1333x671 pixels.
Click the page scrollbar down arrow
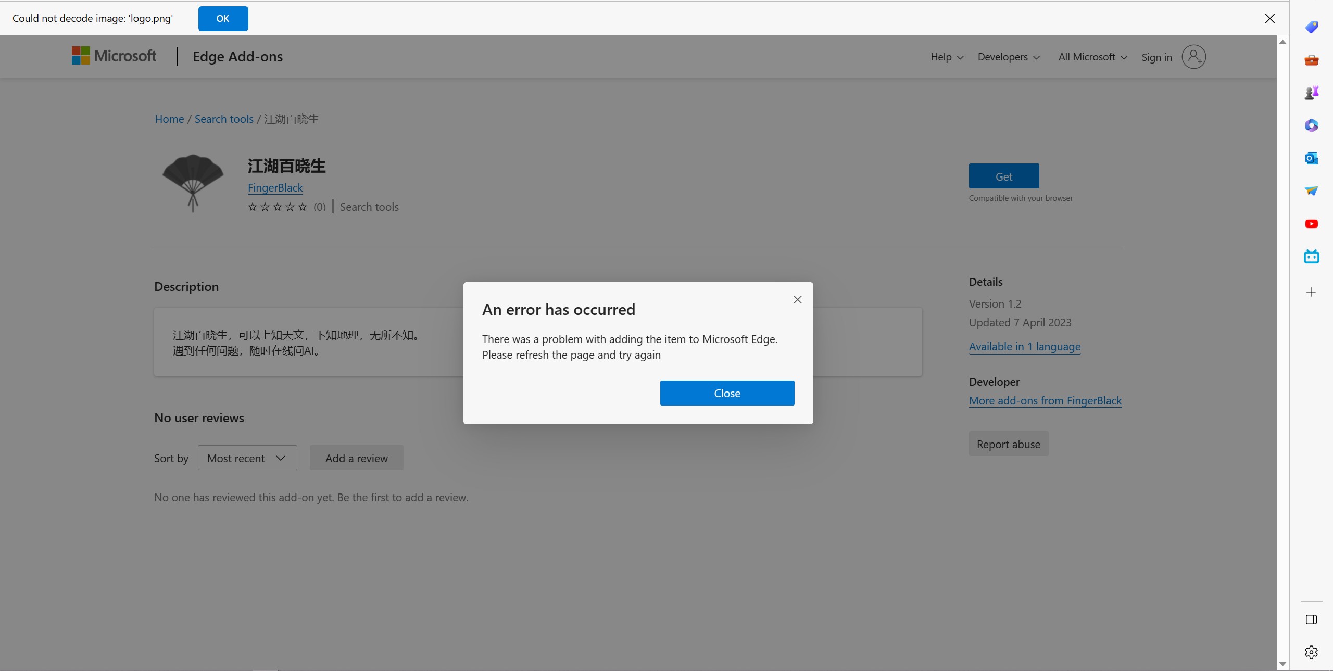1282,664
